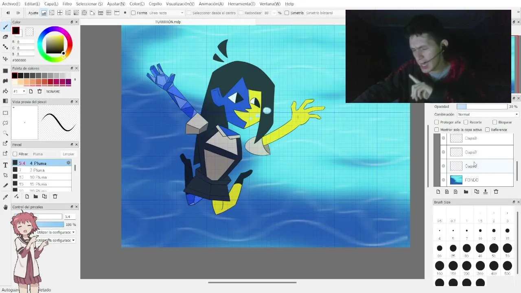
Task: Enable Mostrar solo la capa activa
Action: click(437, 130)
